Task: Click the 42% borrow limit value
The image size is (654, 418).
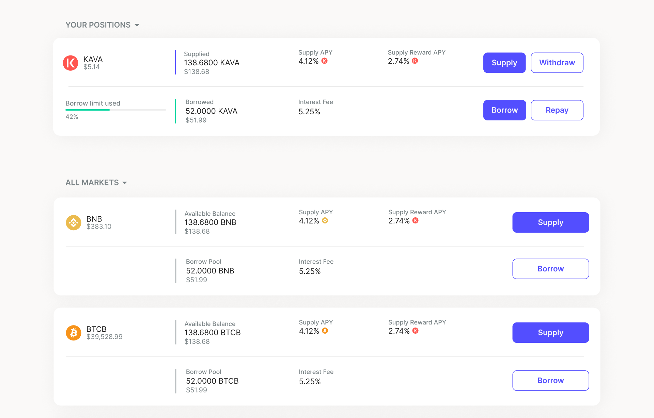Action: click(x=72, y=117)
